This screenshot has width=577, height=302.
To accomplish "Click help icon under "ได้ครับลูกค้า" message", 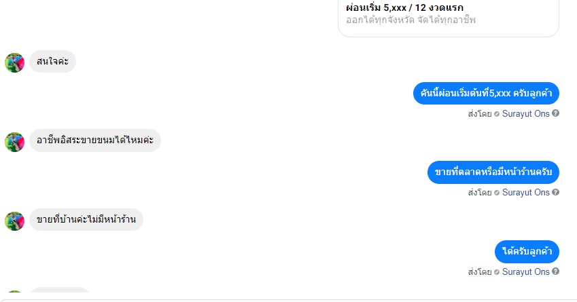I will [x=556, y=271].
